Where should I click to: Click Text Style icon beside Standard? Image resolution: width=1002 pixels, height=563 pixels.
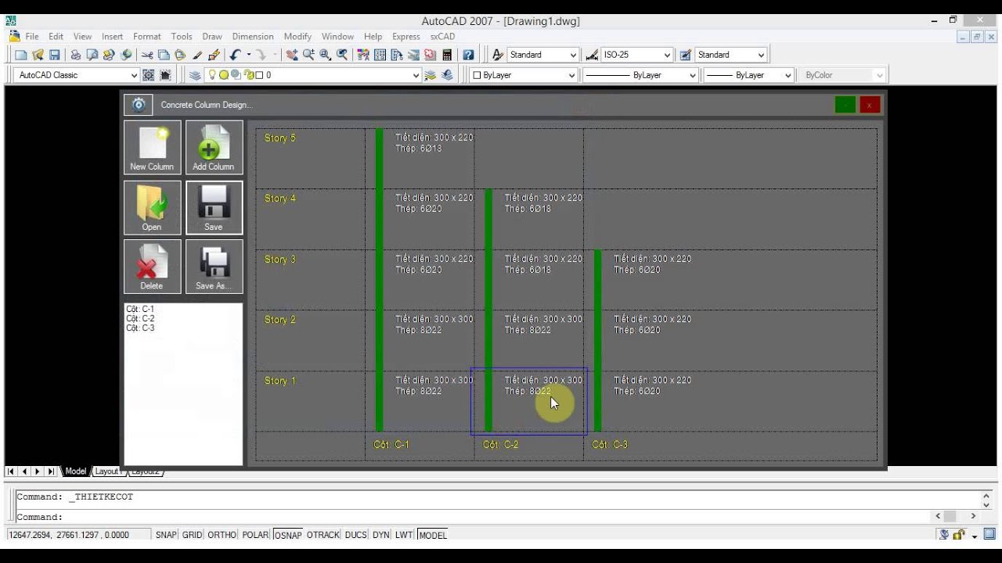tap(497, 55)
